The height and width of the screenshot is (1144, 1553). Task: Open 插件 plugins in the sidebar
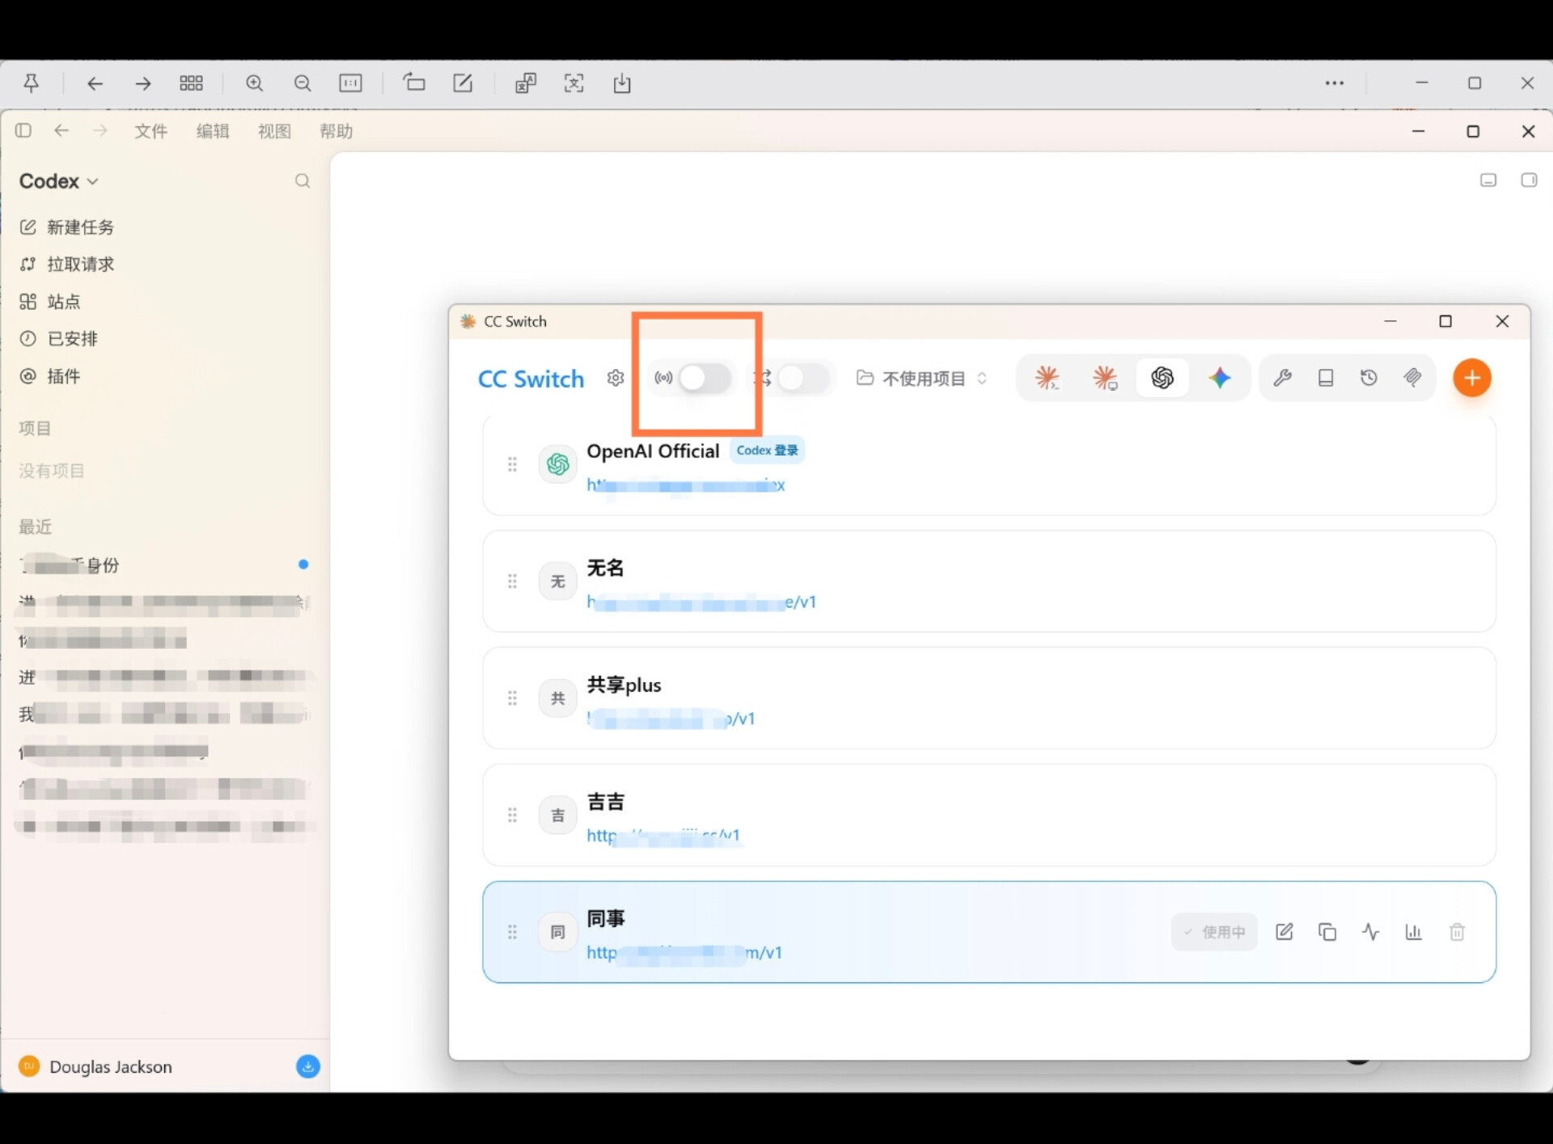[x=50, y=376]
